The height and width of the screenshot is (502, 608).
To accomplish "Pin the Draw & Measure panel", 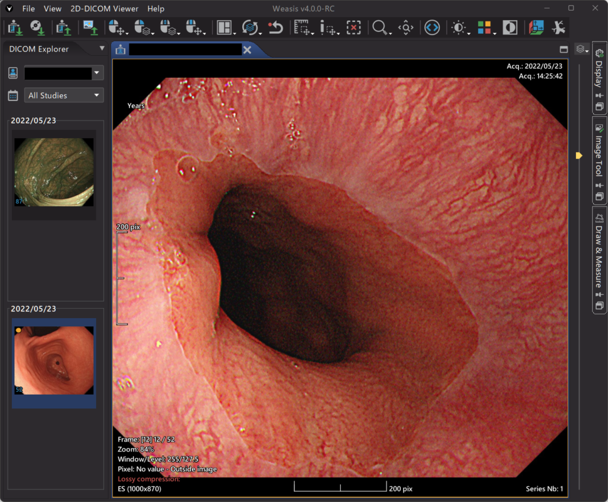I will [x=600, y=294].
